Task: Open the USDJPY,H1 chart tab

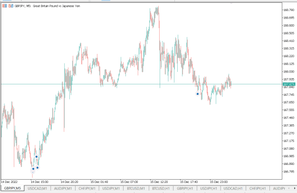Action: (x=209, y=188)
